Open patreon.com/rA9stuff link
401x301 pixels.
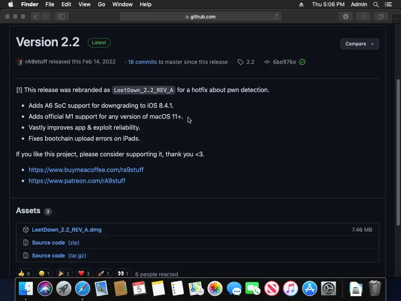(x=77, y=181)
